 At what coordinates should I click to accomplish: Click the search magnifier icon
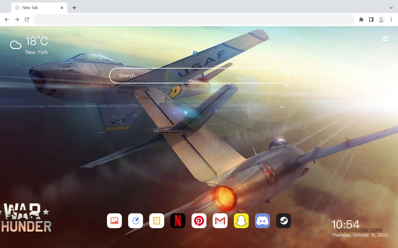tap(276, 76)
